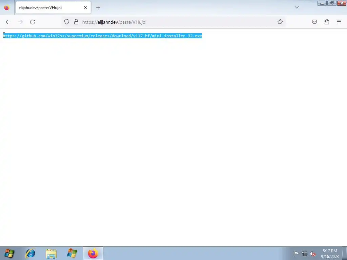
Task: Open the Firefox hamburger menu
Action: (x=339, y=22)
